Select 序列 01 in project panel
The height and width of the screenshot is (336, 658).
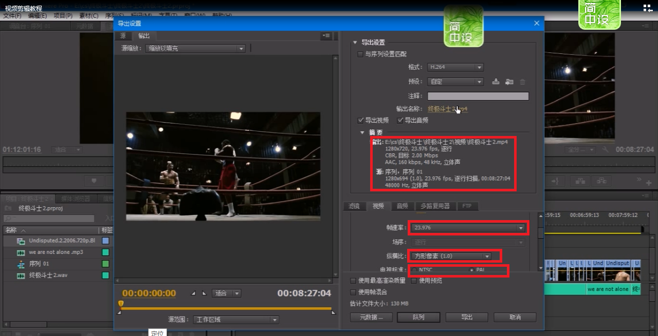click(39, 264)
